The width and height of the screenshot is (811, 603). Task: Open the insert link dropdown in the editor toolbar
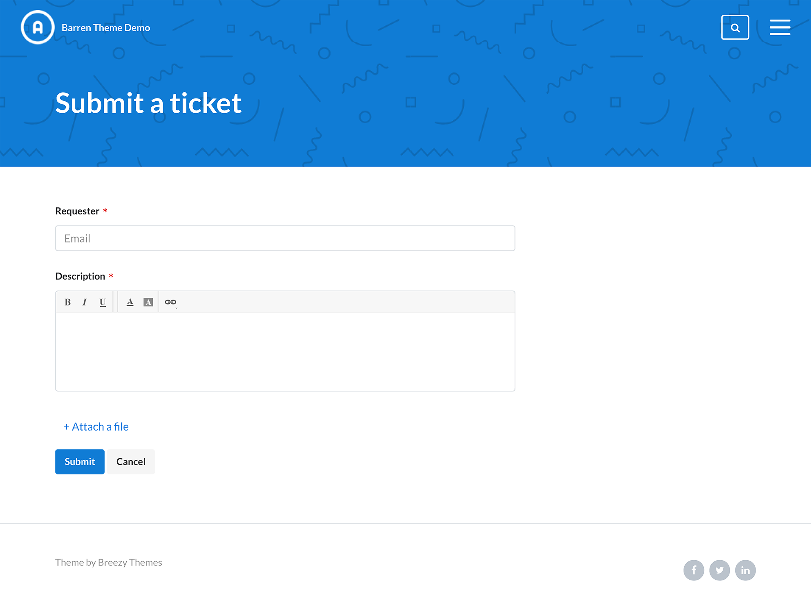tap(171, 302)
